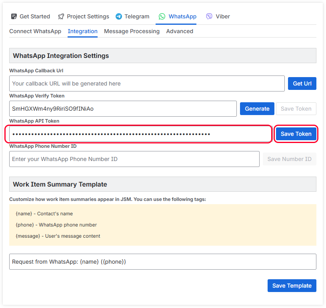Click the Project Settings rocket icon

61,16
